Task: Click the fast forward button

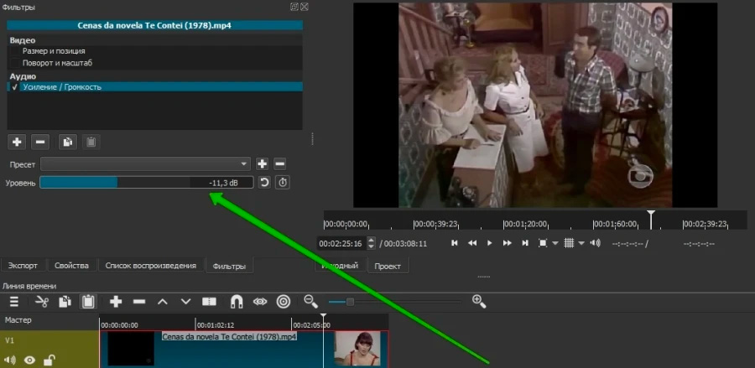Action: pyautogui.click(x=507, y=243)
